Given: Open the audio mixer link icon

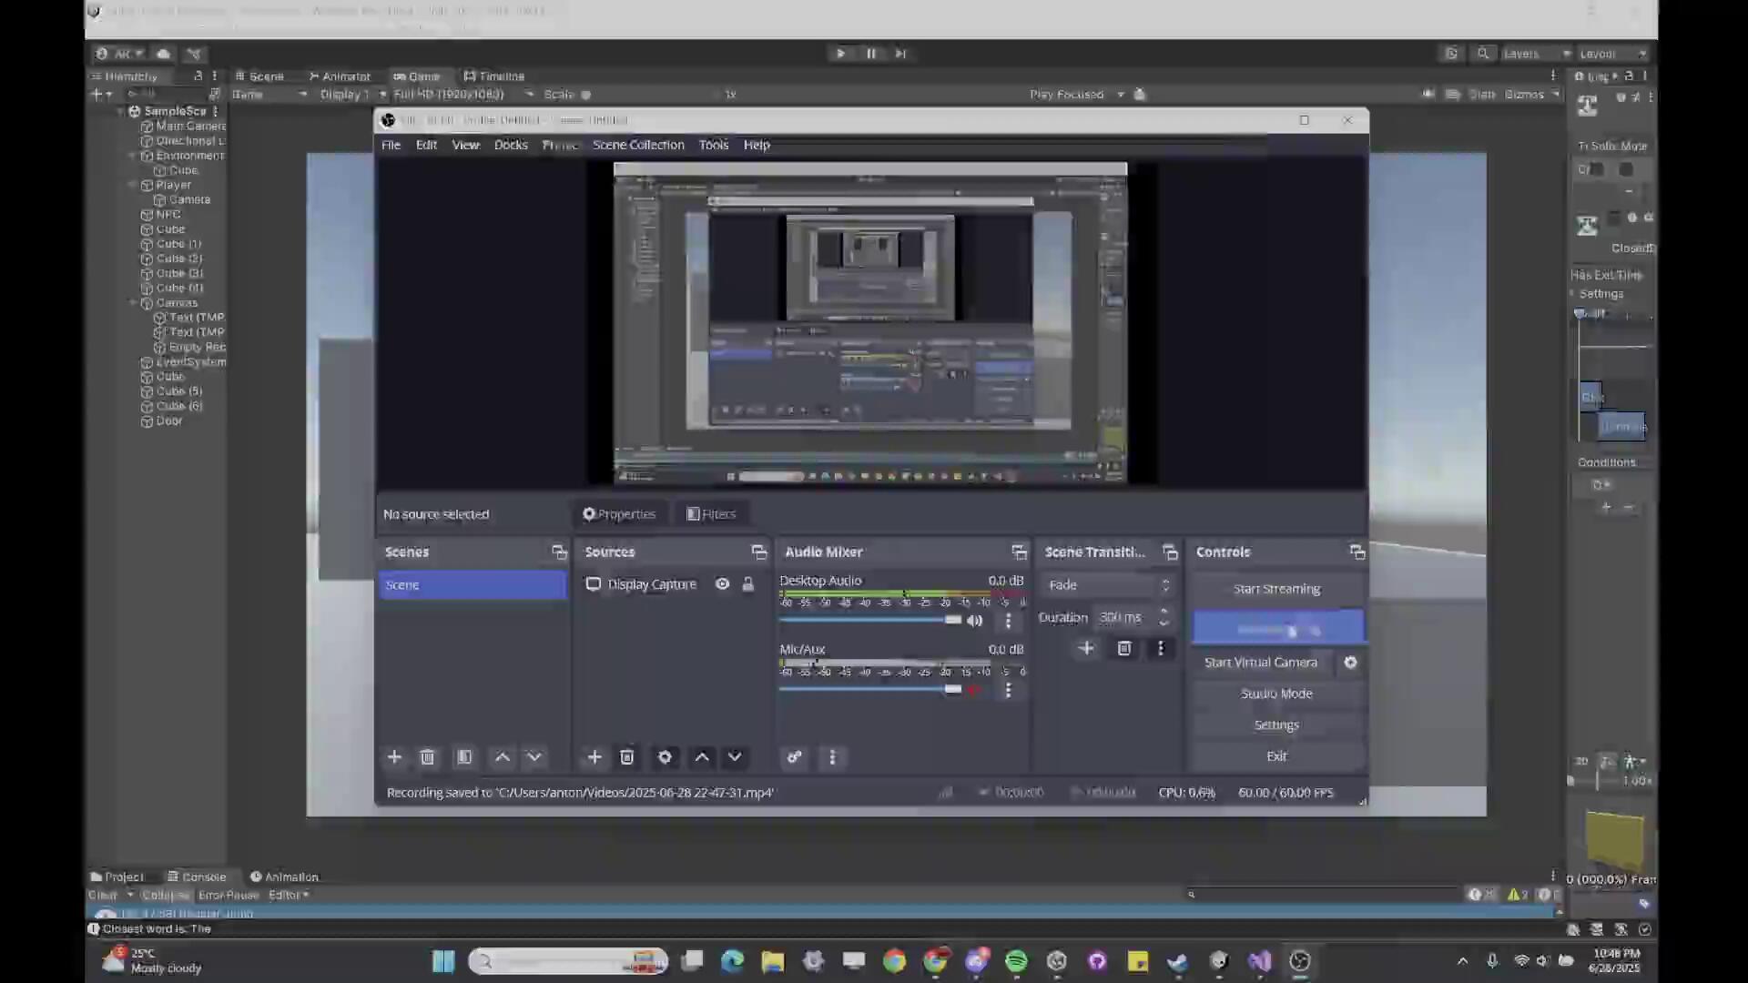Looking at the screenshot, I should (794, 756).
